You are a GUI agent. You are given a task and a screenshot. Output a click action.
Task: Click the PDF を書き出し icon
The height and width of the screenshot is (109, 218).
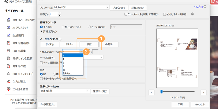point(8,43)
